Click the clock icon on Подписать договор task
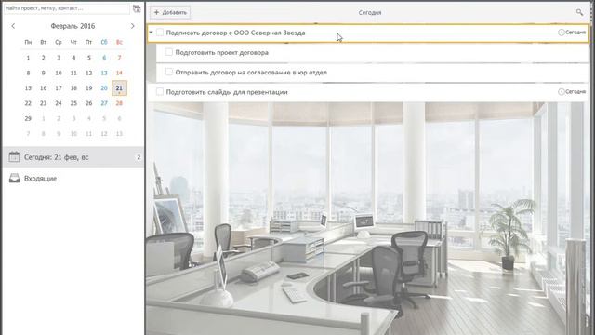 click(561, 33)
